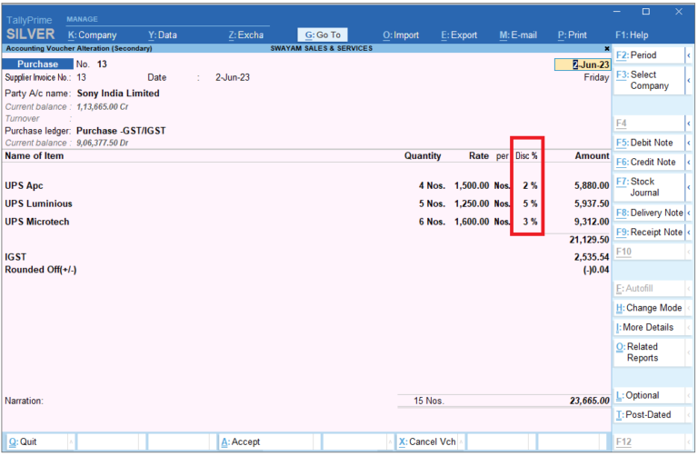Click the A: Accept button
Viewport: 698px width, 456px height.
[x=265, y=441]
